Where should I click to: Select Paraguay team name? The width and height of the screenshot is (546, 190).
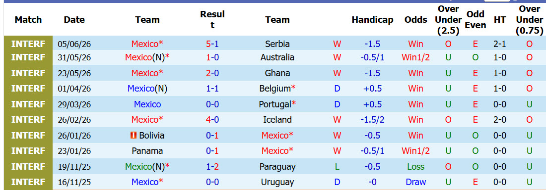point(277,167)
